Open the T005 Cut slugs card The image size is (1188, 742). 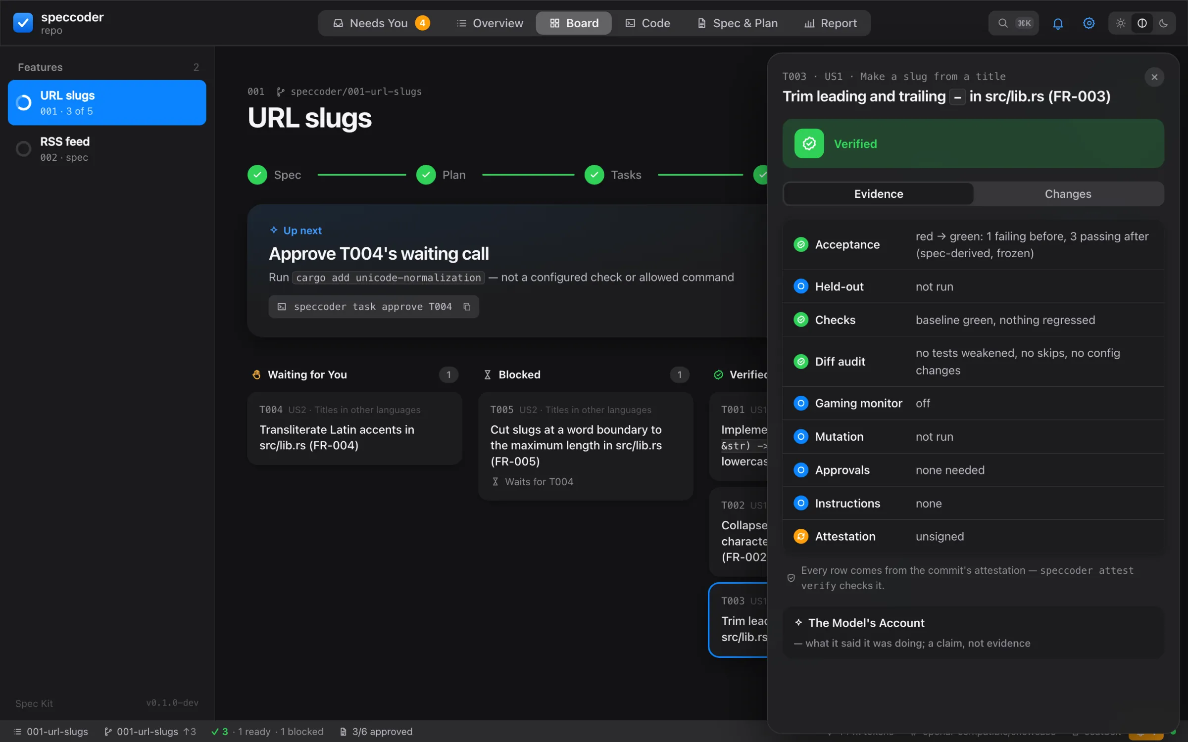(x=586, y=446)
